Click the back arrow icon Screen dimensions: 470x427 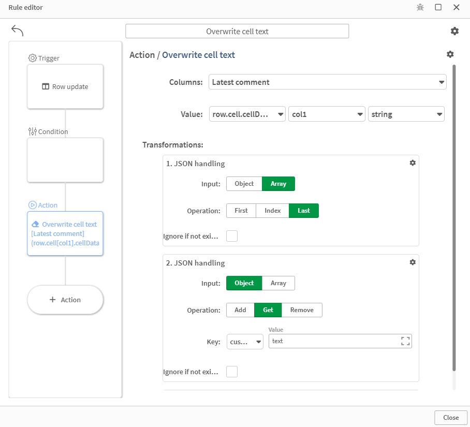[x=17, y=30]
